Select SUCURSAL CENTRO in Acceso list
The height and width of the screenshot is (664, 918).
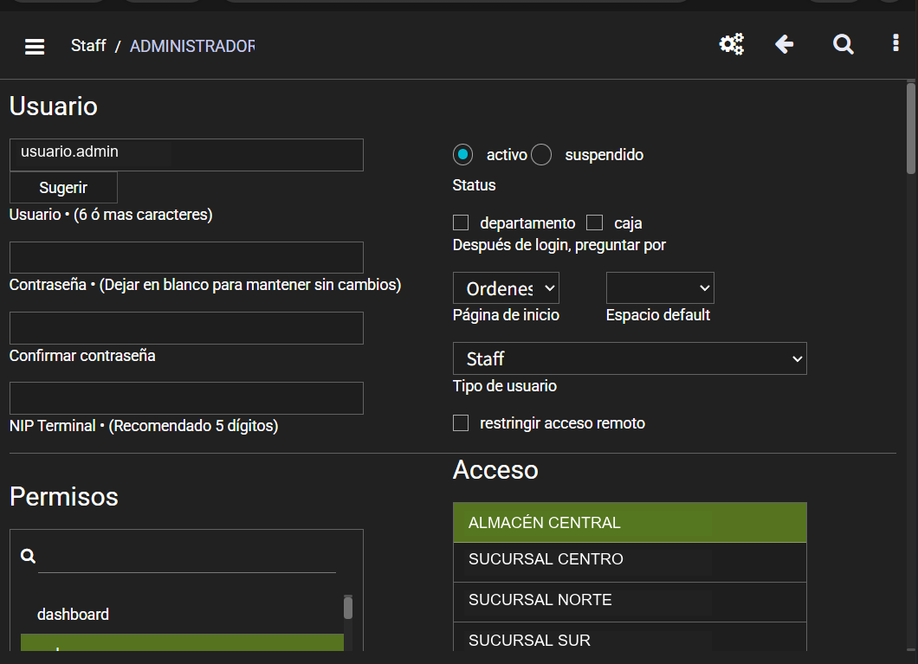tap(630, 562)
